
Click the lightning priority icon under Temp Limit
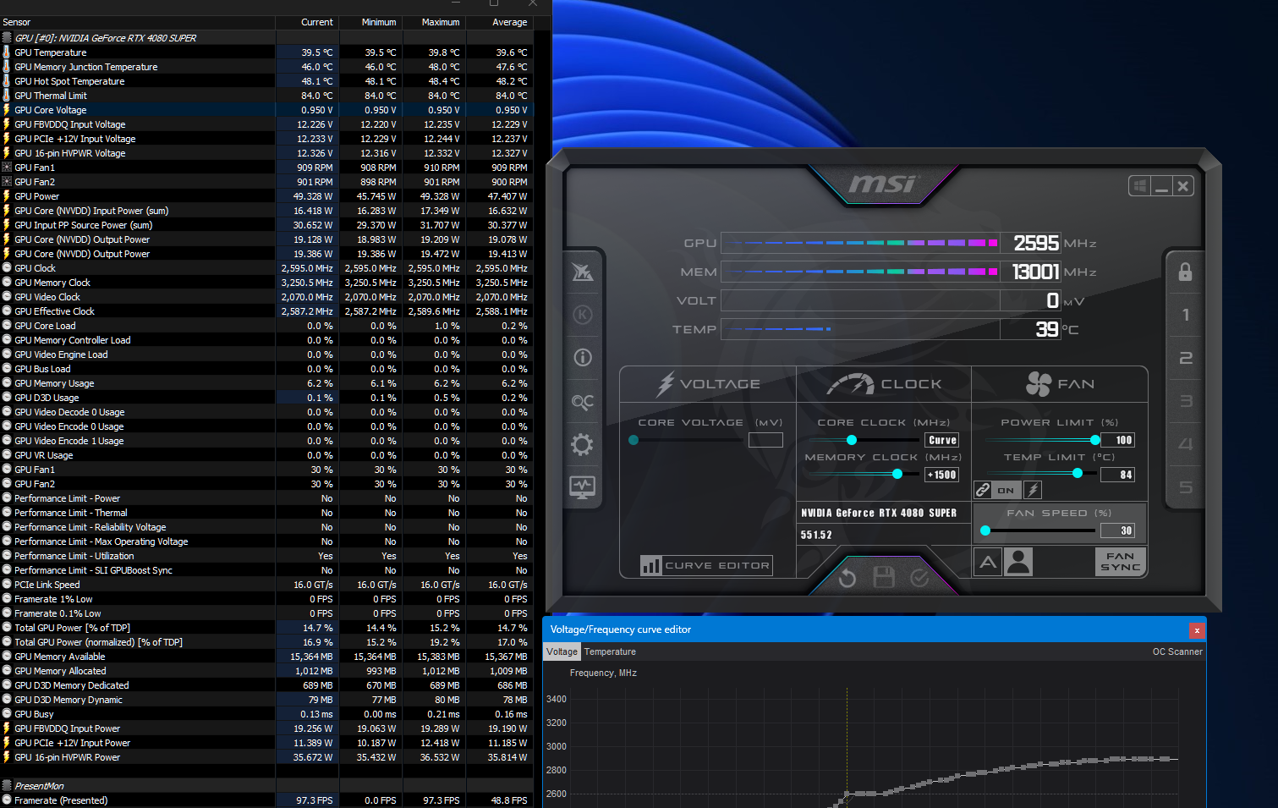pos(1033,490)
